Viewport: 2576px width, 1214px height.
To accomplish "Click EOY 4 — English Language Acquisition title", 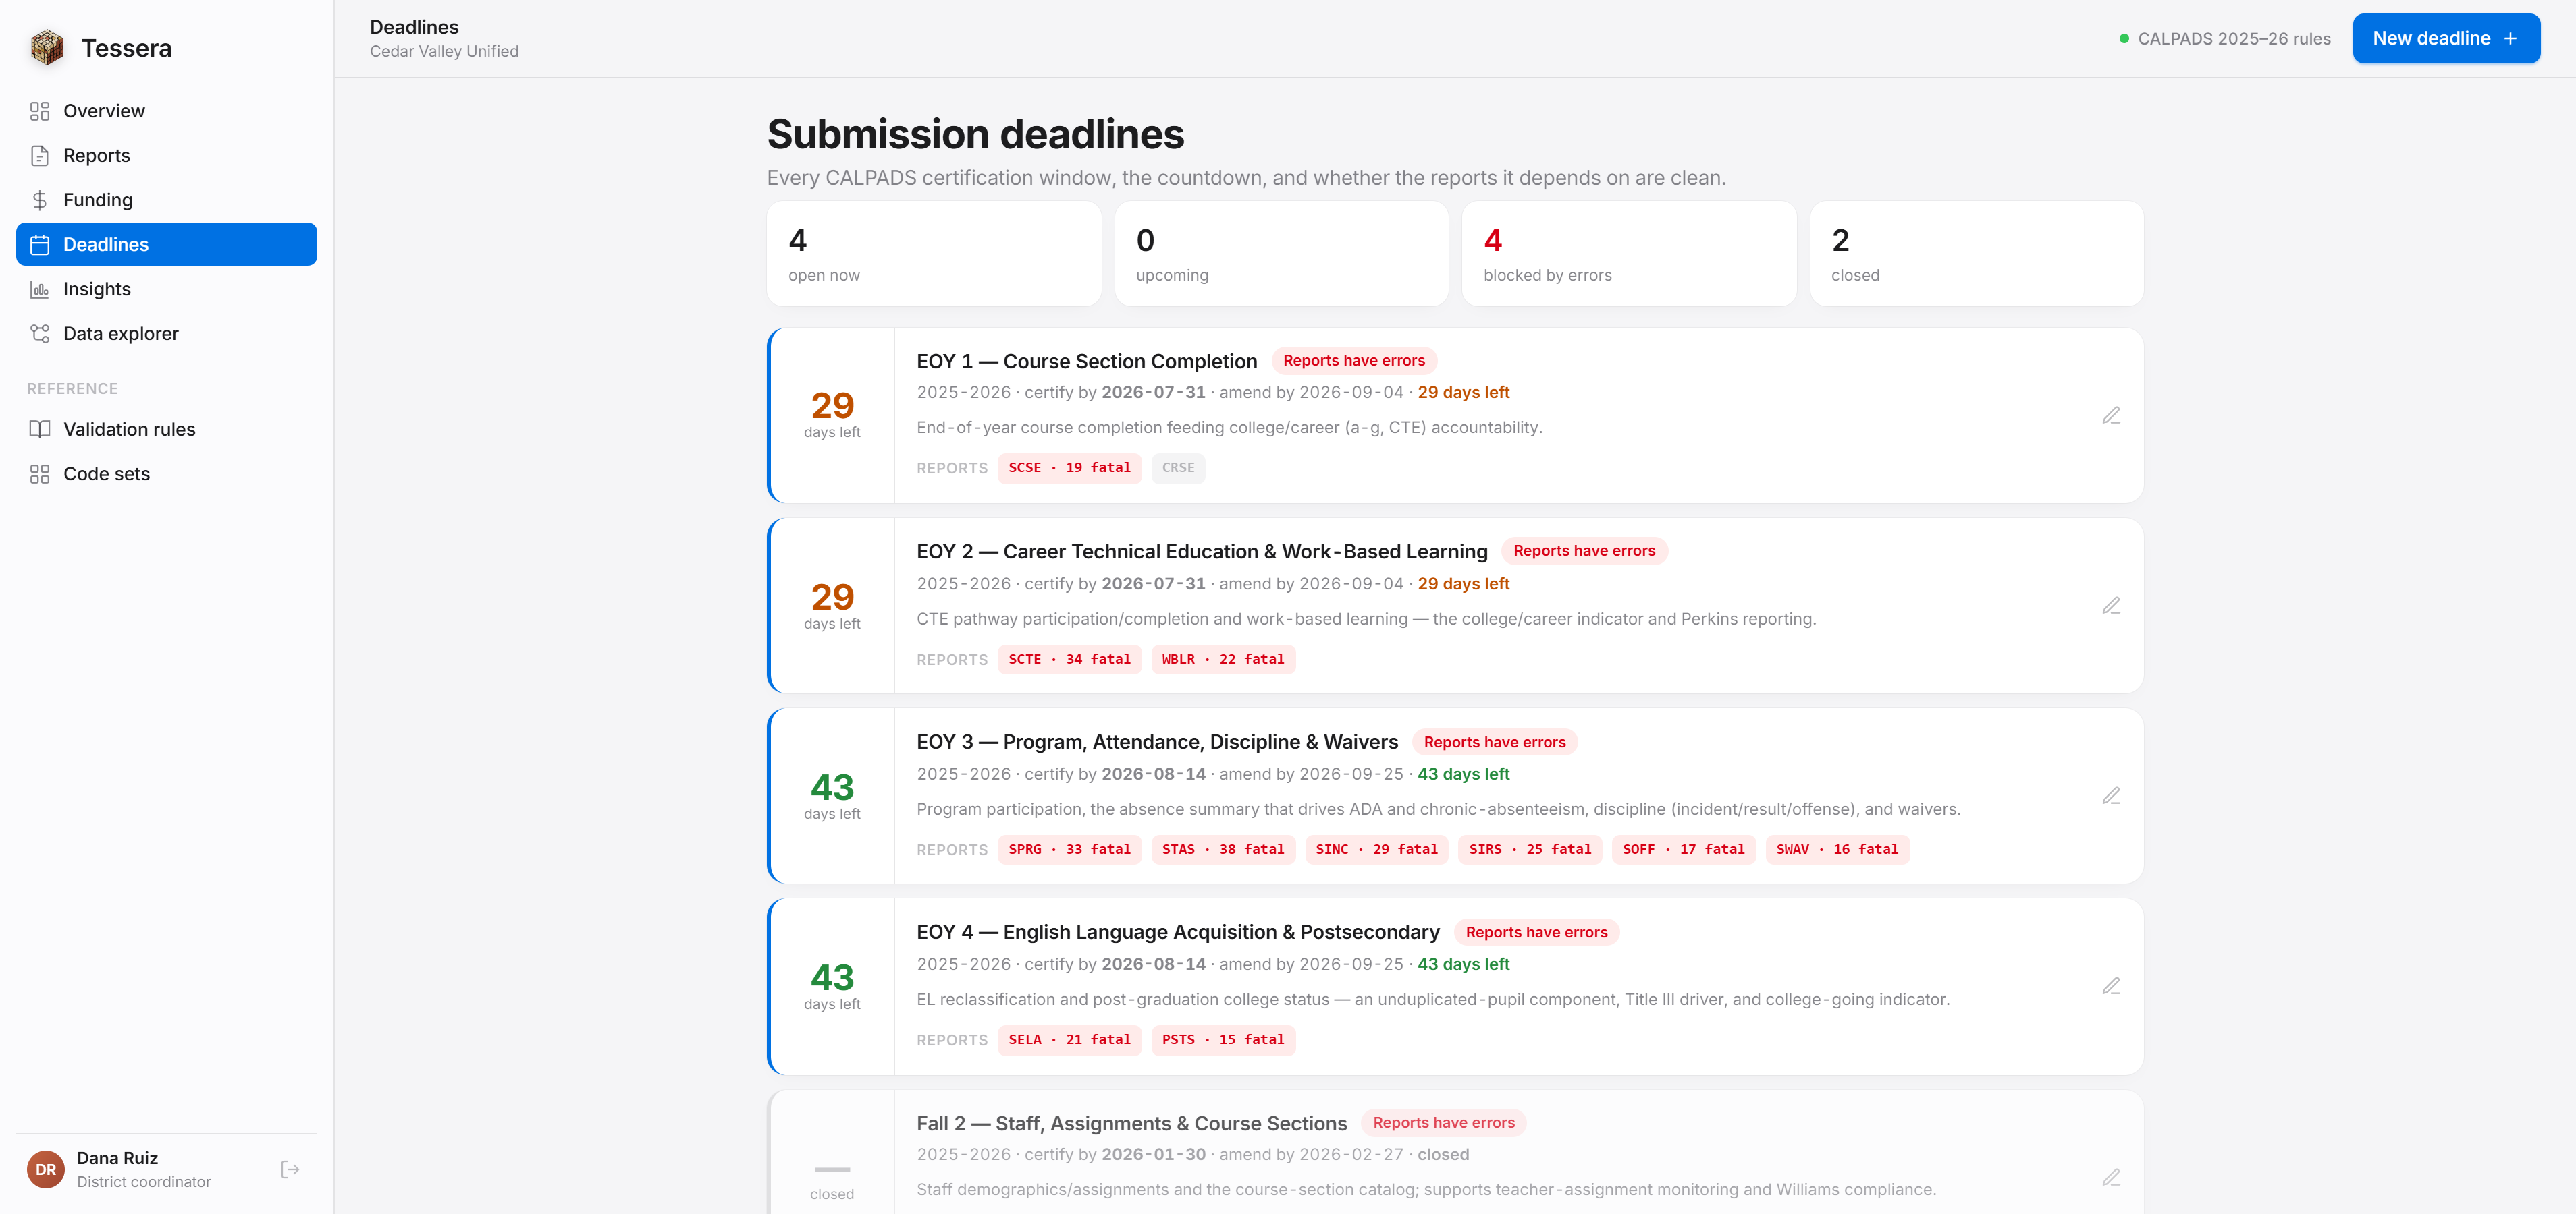I will coord(1178,932).
